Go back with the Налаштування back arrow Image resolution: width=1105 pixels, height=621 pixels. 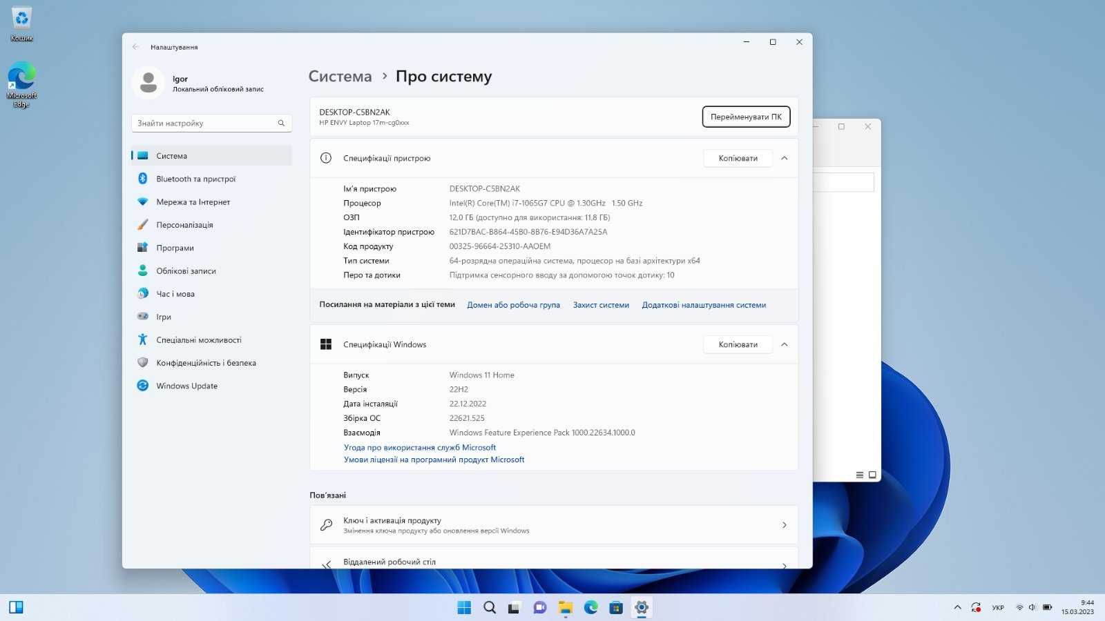point(136,47)
